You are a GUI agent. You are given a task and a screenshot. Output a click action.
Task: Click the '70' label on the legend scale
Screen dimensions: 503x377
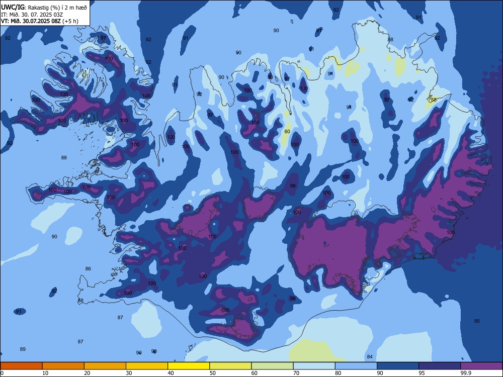click(x=296, y=373)
